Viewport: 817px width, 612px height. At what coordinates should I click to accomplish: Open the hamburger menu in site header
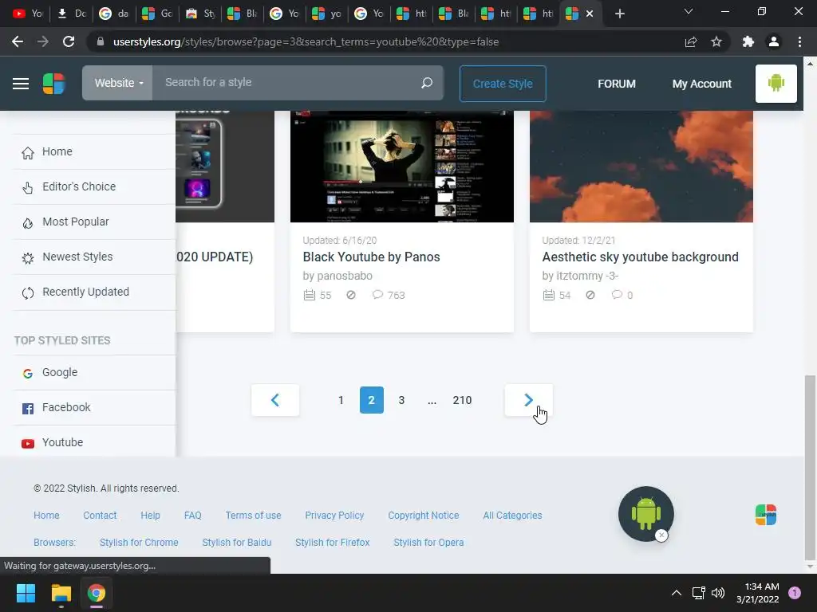point(21,83)
